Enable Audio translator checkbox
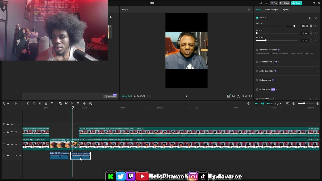The height and width of the screenshot is (181, 322). (257, 71)
